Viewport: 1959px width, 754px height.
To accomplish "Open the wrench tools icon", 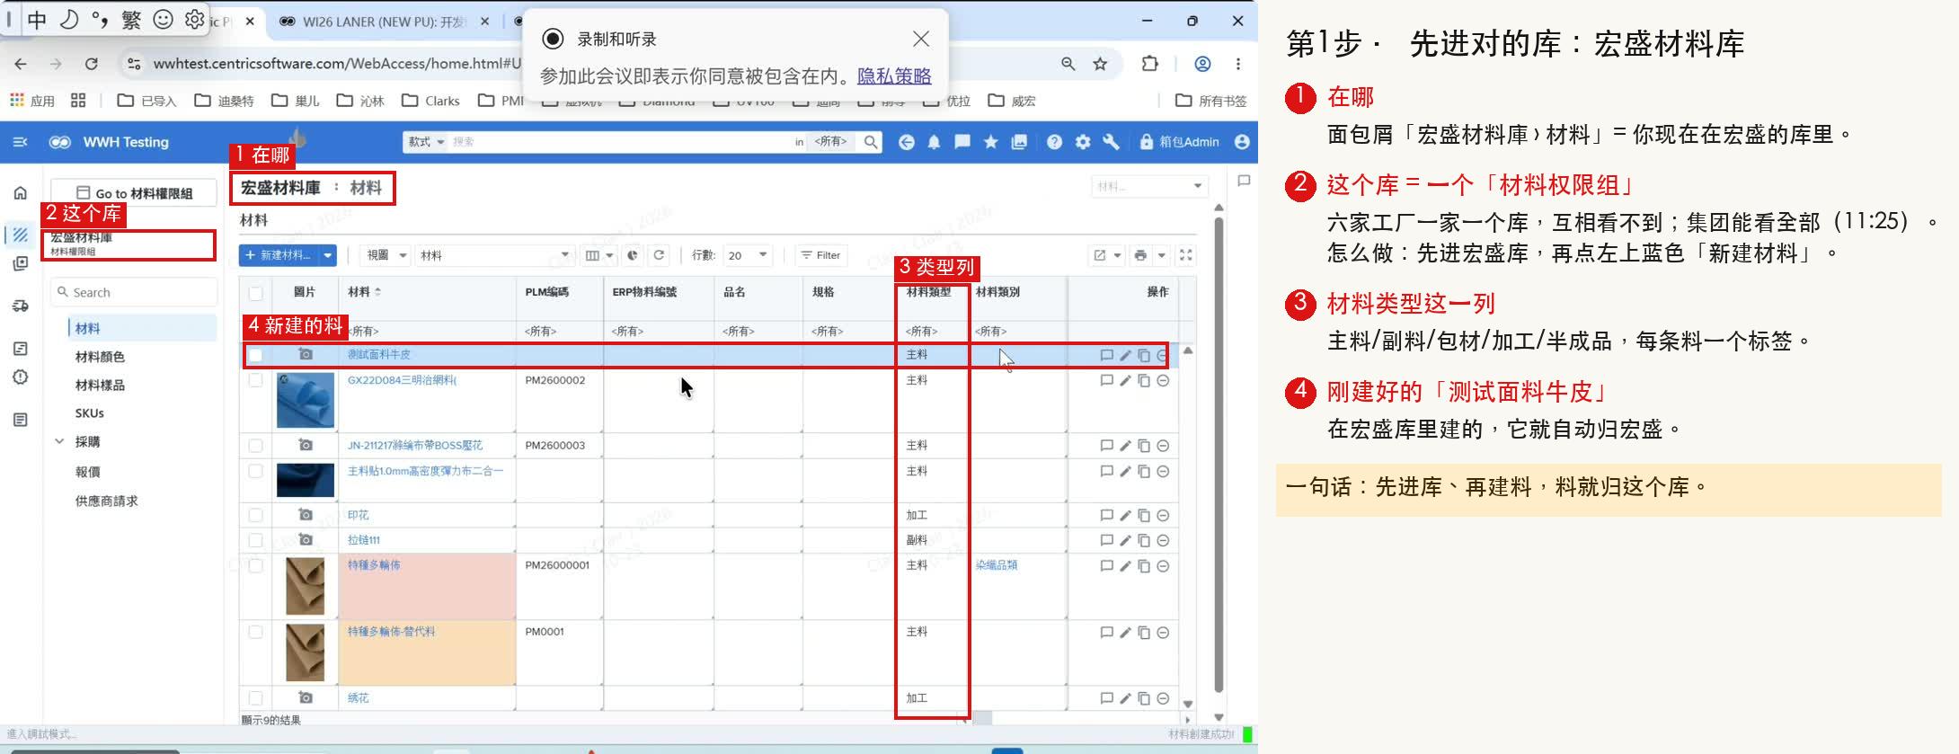I will [x=1112, y=142].
